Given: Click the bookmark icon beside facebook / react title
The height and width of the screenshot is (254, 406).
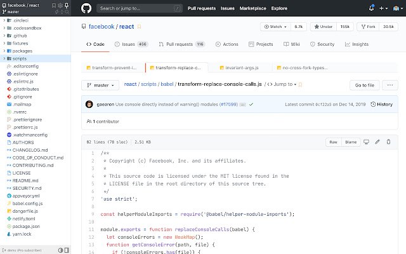Looking at the screenshot, I should pyautogui.click(x=139, y=27).
